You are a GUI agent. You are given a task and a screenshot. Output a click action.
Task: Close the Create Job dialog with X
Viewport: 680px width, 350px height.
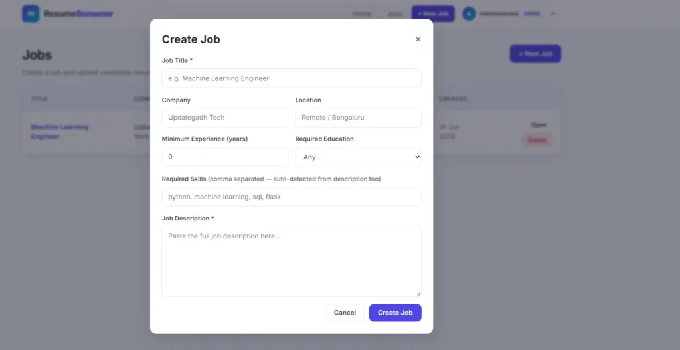pos(418,39)
